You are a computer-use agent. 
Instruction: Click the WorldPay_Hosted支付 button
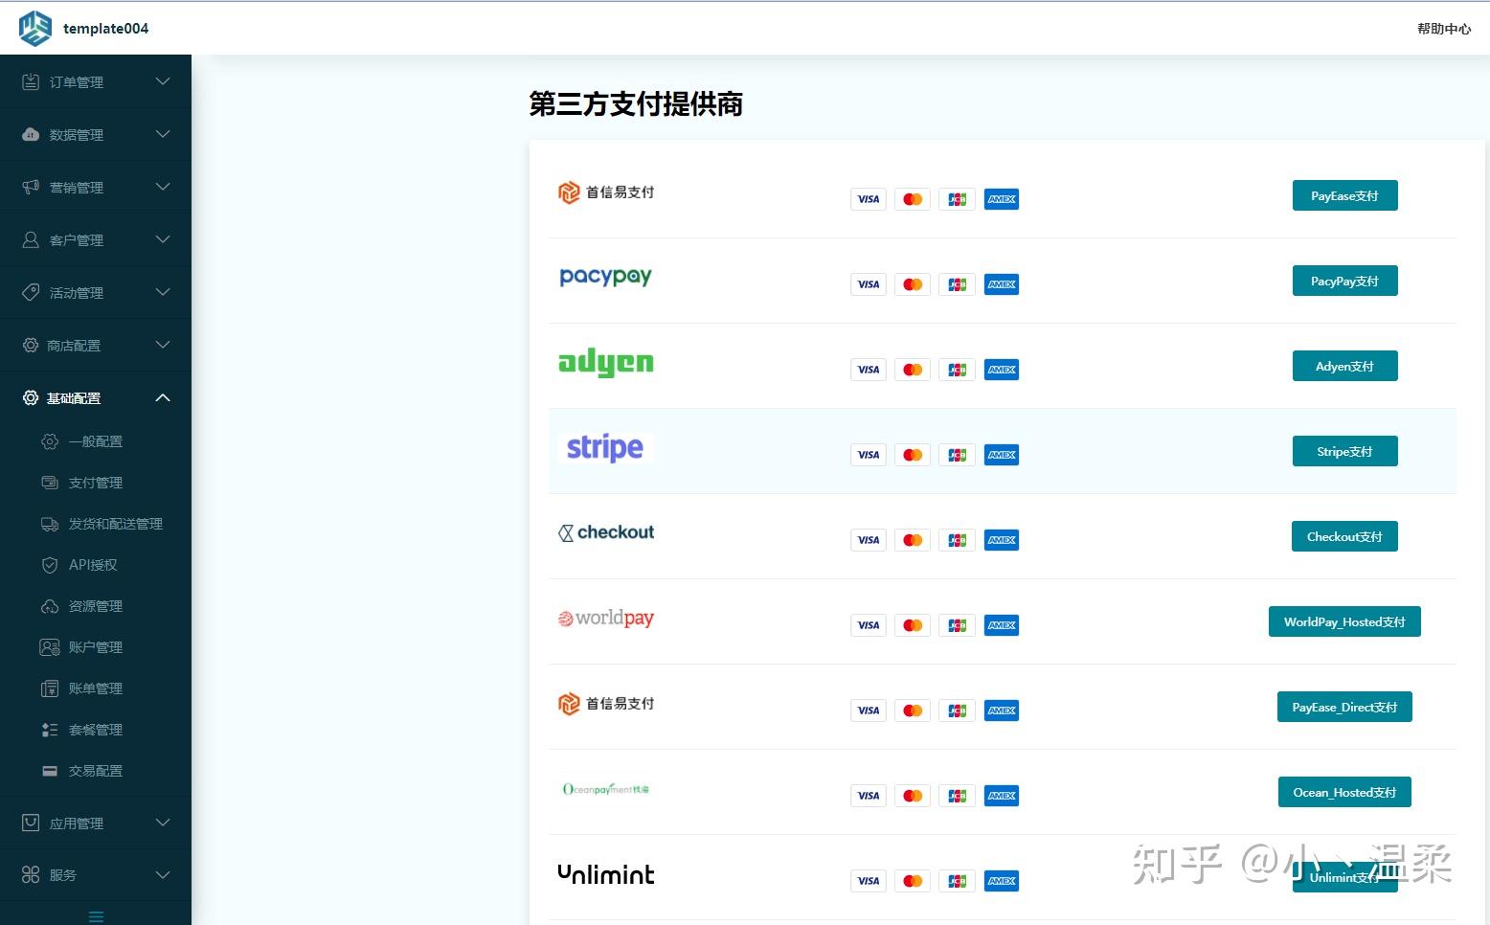click(1344, 621)
